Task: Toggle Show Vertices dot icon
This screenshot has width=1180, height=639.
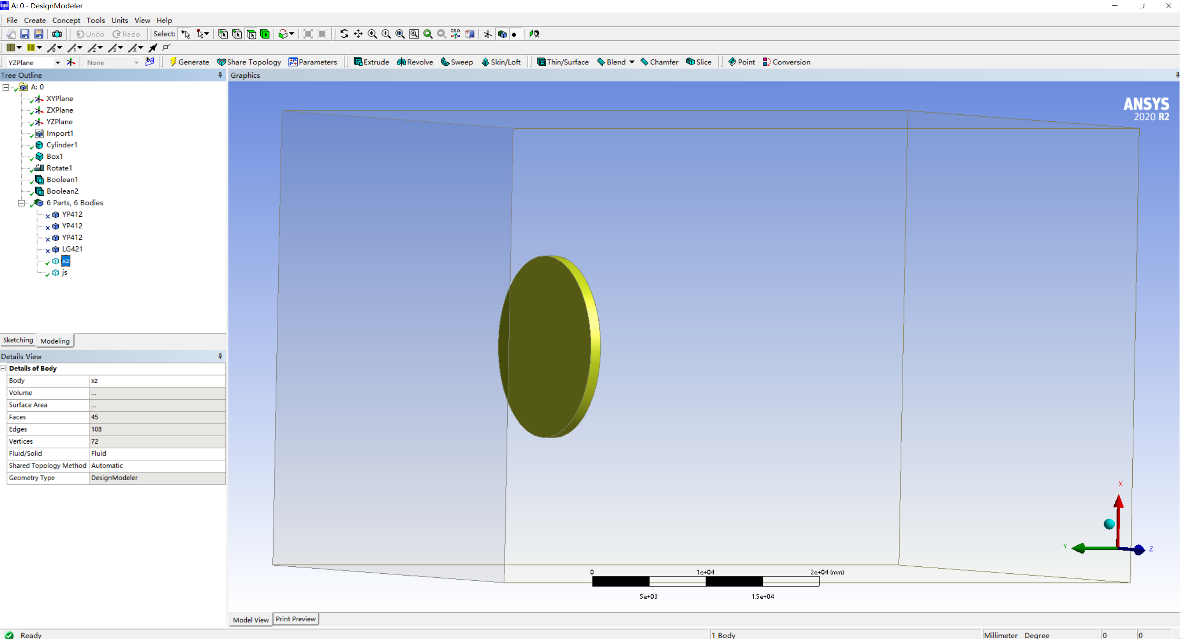Action: pos(514,34)
